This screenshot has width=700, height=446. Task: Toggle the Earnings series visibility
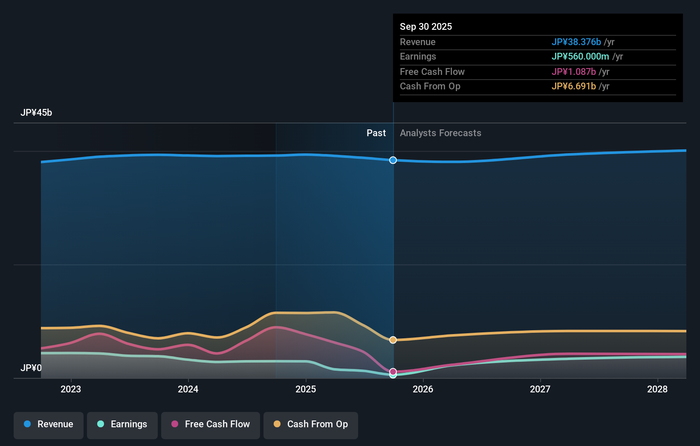pyautogui.click(x=122, y=424)
